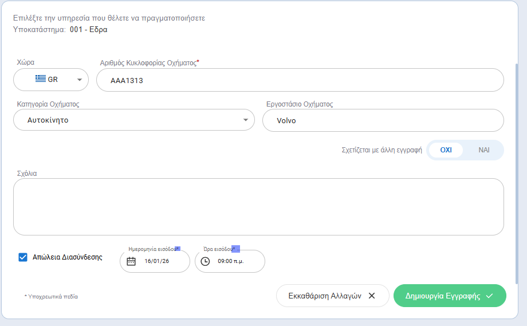Select the ΟΧΙ option
This screenshot has width=527, height=326.
[x=446, y=150]
